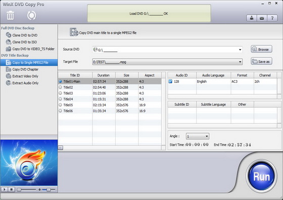283x200 pixels.
Task: Expand the Target File dropdown
Action: pyautogui.click(x=240, y=62)
